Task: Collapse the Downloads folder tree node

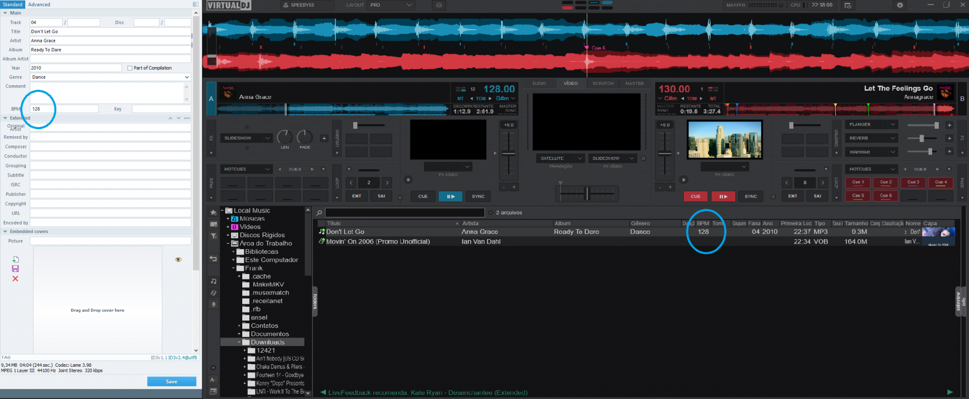Action: coord(239,342)
